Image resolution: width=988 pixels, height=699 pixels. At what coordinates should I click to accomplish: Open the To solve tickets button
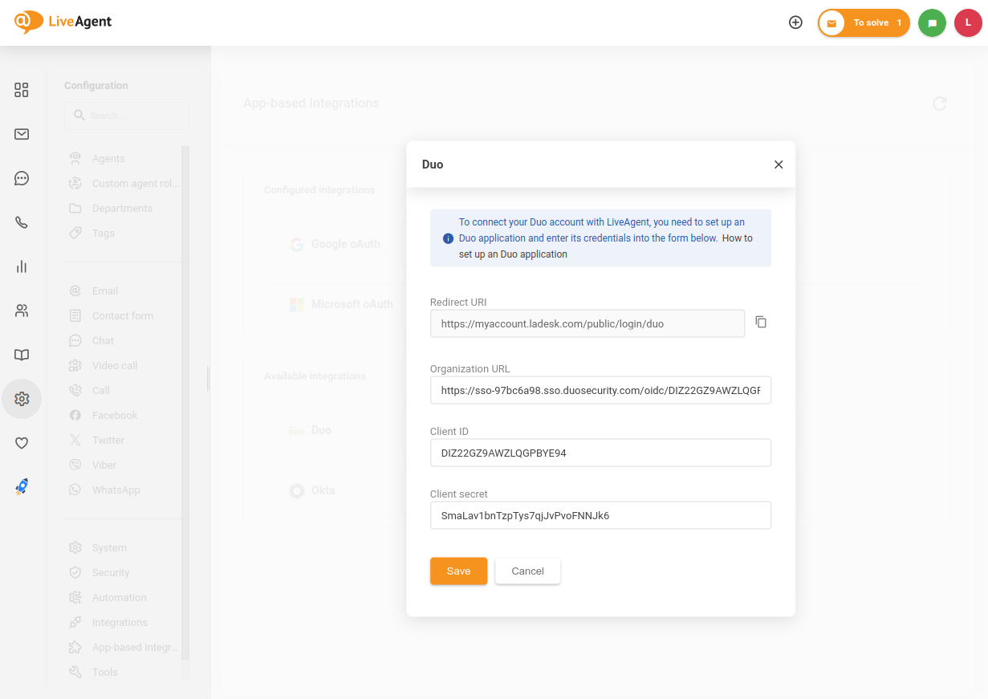[x=864, y=23]
